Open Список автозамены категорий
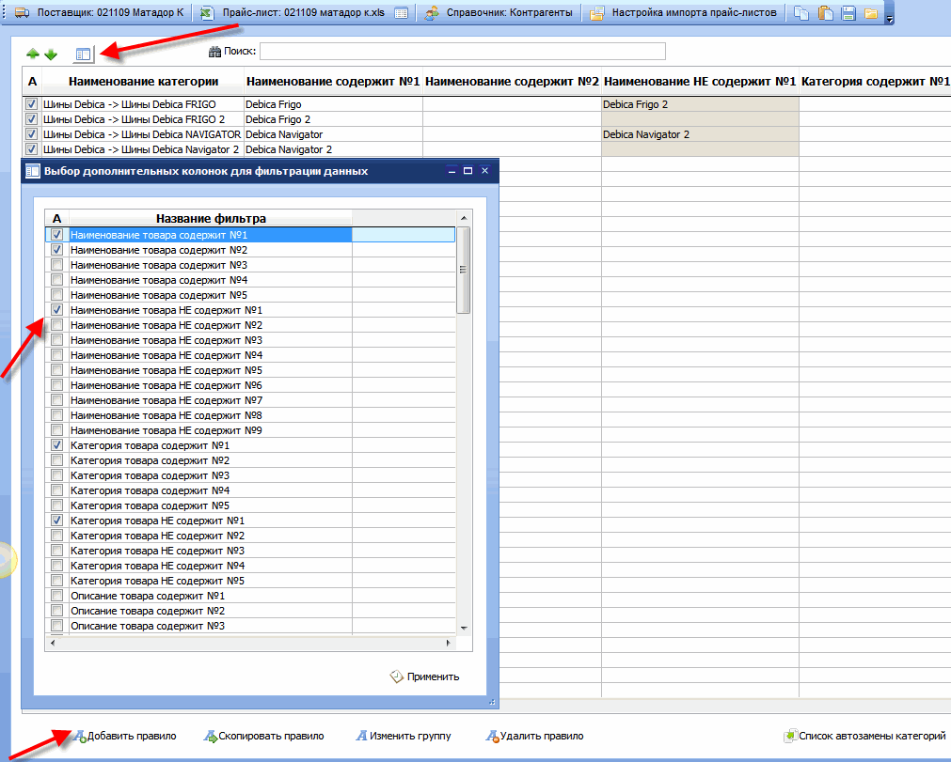 pos(865,736)
